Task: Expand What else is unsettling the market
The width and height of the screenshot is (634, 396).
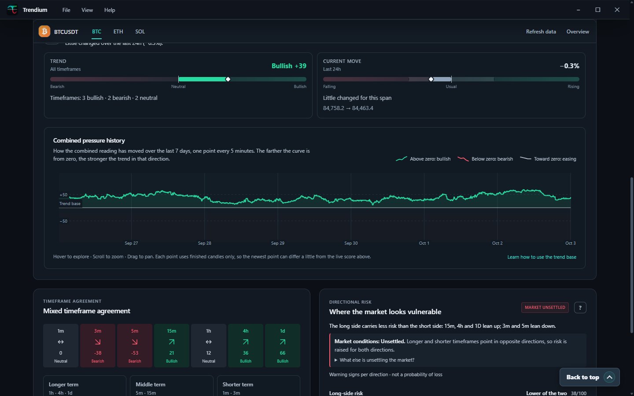Action: point(374,360)
